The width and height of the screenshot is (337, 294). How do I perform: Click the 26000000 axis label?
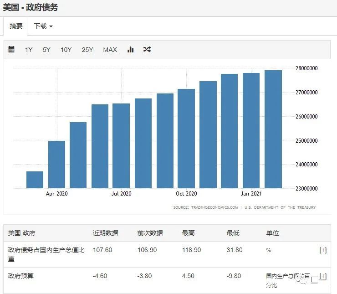click(x=306, y=117)
